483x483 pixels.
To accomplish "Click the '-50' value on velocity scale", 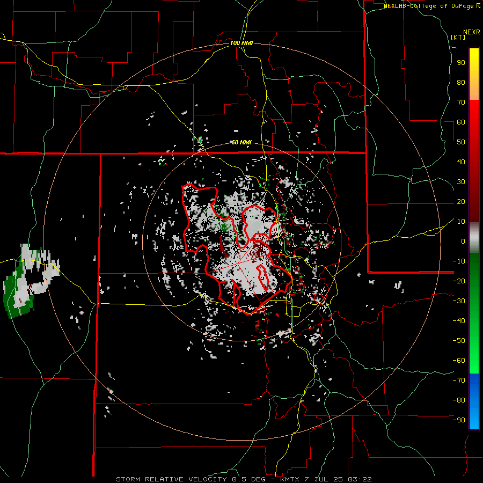I will (459, 341).
